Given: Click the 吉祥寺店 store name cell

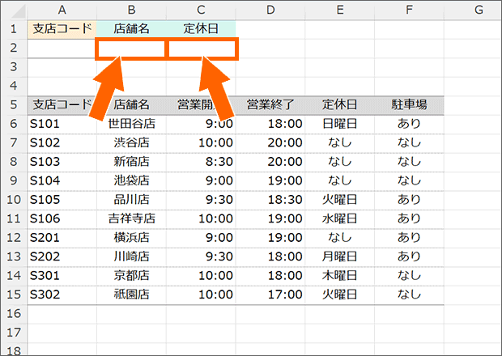Looking at the screenshot, I should click(x=131, y=218).
